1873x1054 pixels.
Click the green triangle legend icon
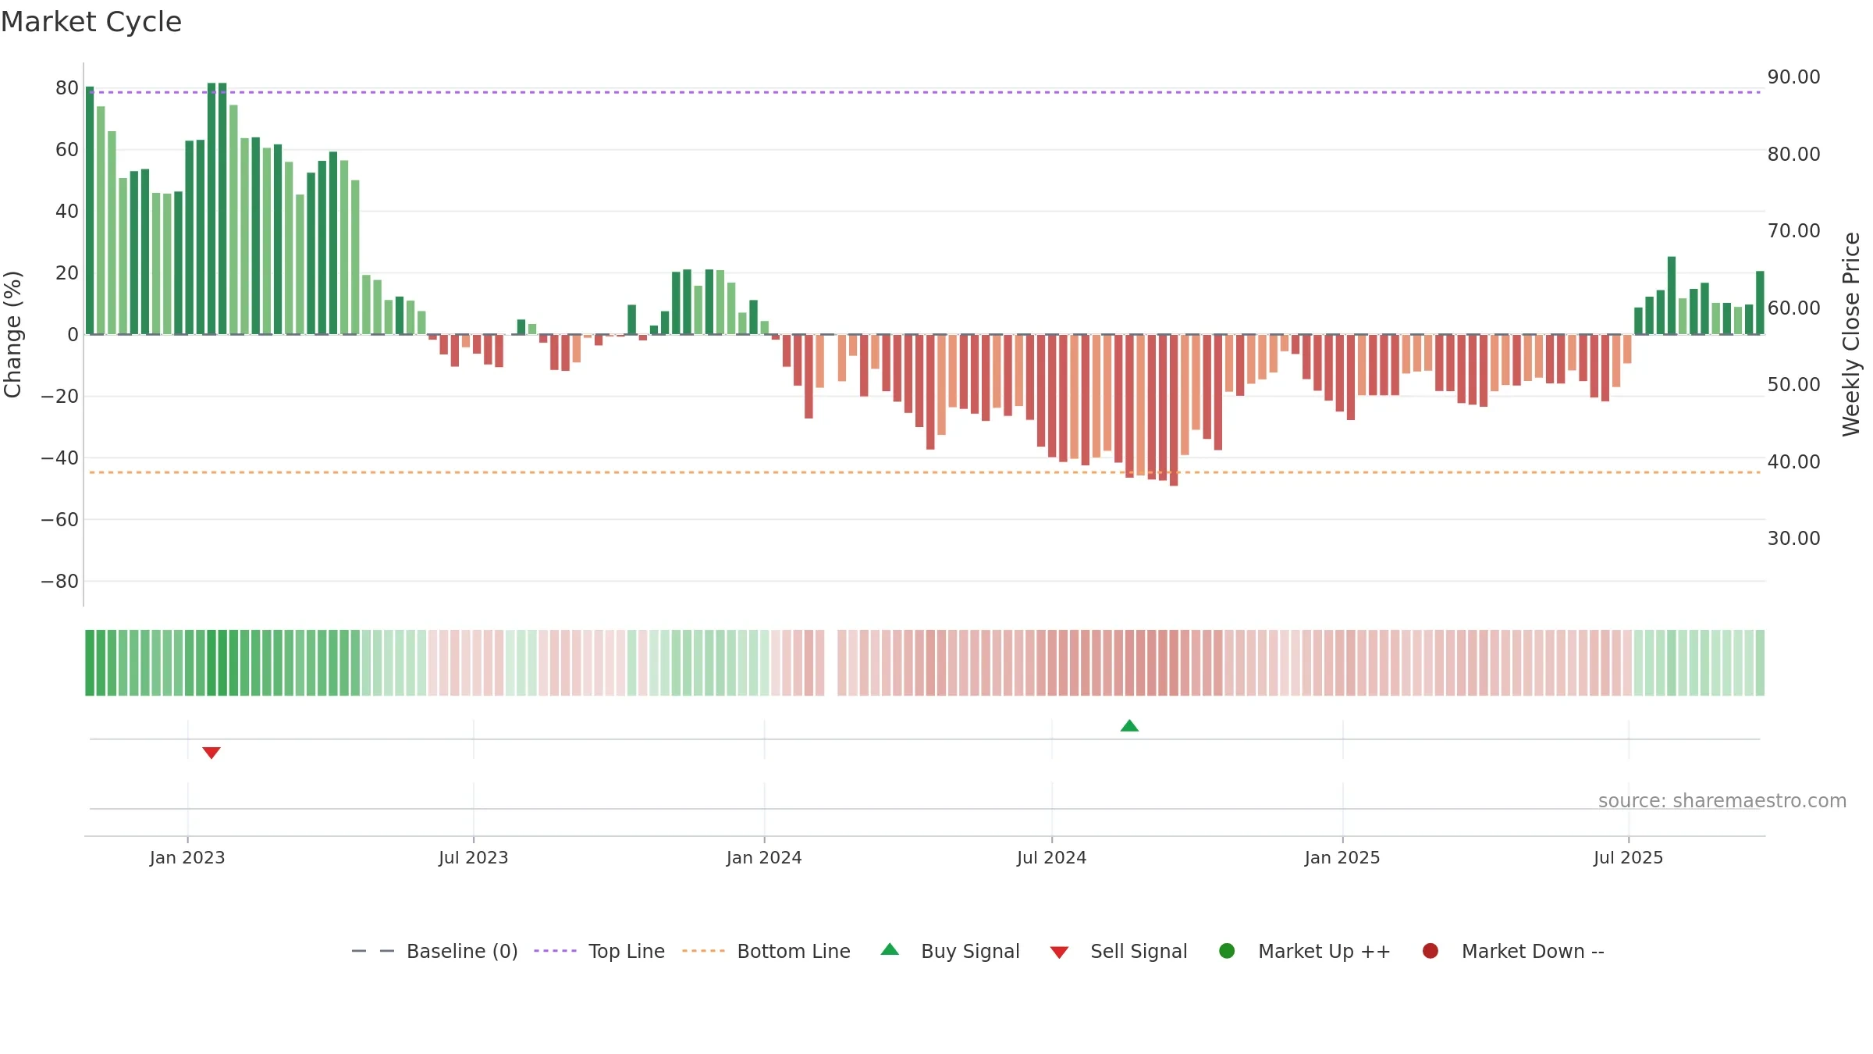tap(890, 949)
